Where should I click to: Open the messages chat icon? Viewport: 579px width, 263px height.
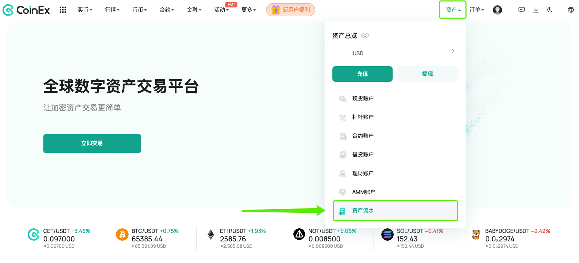[x=522, y=10]
